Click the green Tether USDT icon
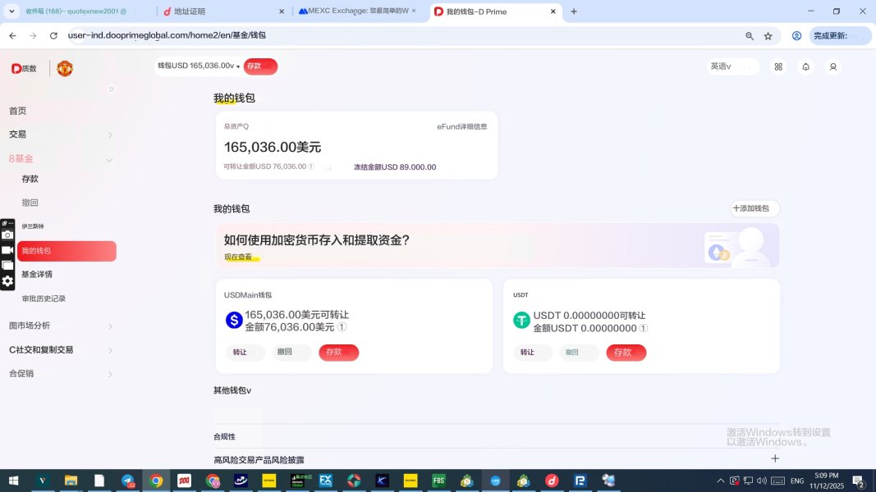876x492 pixels. 522,320
